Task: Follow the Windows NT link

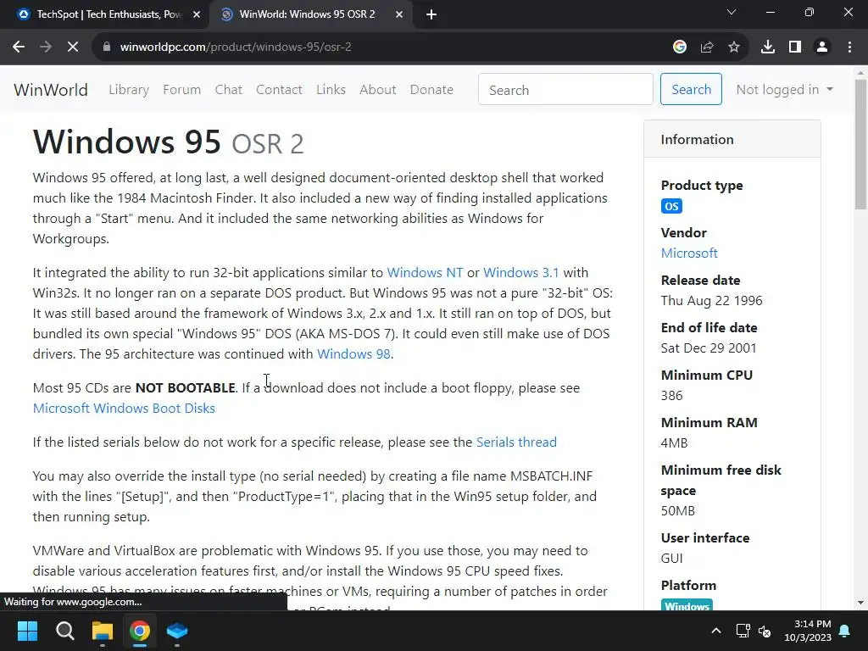Action: [425, 273]
